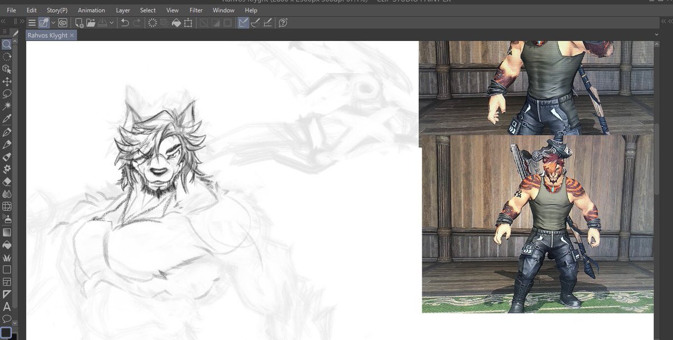
Task: Select the Operation object cube tool
Action: [7, 69]
